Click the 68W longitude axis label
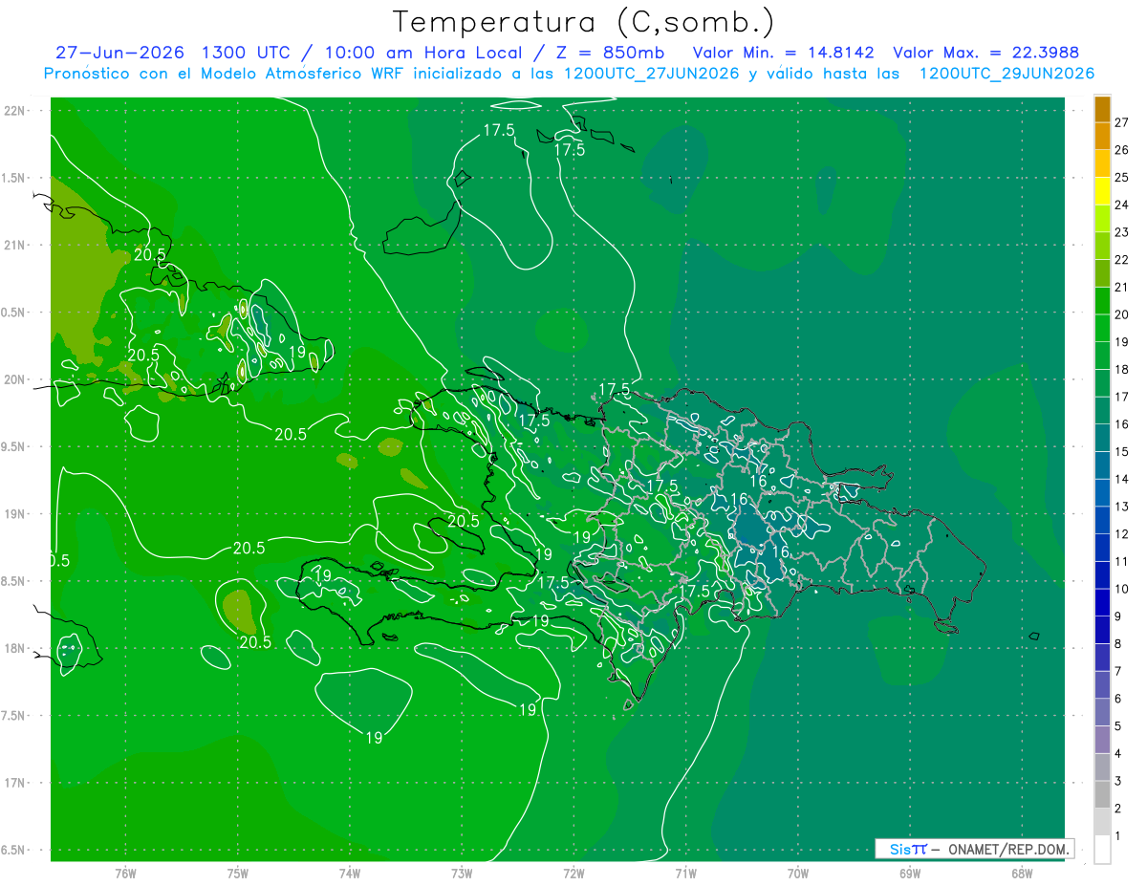This screenshot has height=886, width=1147. [x=1022, y=873]
